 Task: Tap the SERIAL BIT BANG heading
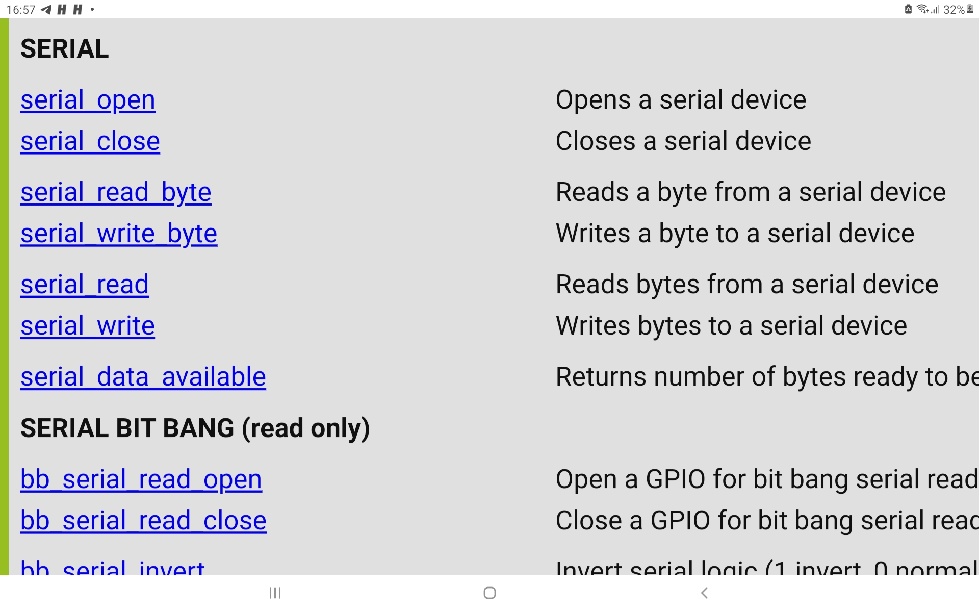tap(195, 428)
